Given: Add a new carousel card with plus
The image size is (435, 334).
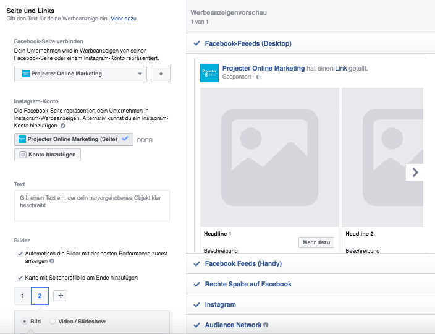Looking at the screenshot, I should point(60,296).
